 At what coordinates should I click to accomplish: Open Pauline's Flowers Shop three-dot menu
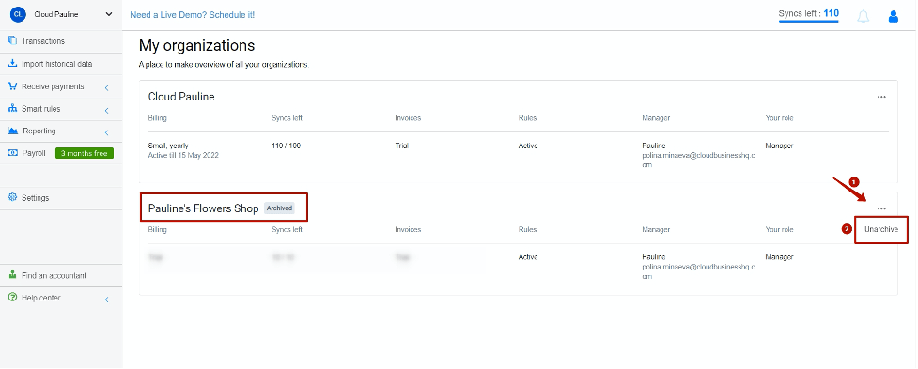coord(881,208)
